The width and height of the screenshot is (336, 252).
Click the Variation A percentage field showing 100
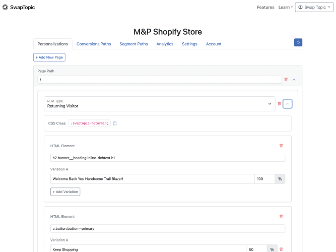[x=264, y=179]
